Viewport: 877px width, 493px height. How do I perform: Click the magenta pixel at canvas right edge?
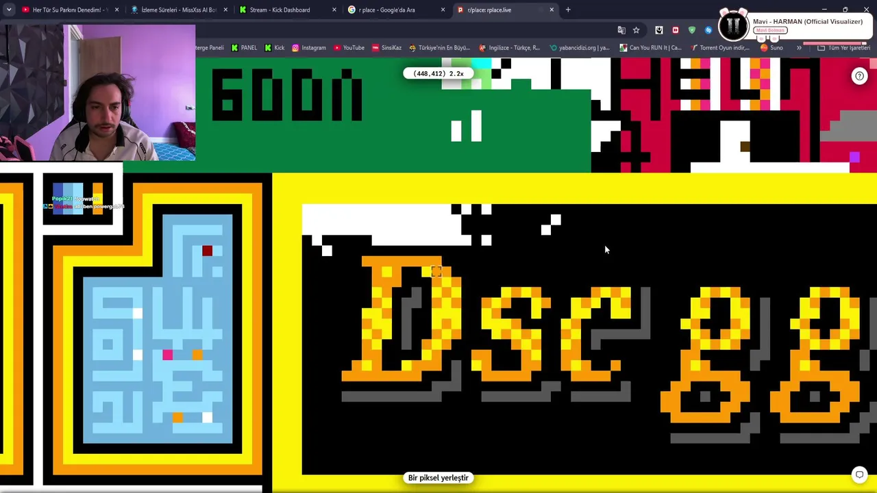854,157
